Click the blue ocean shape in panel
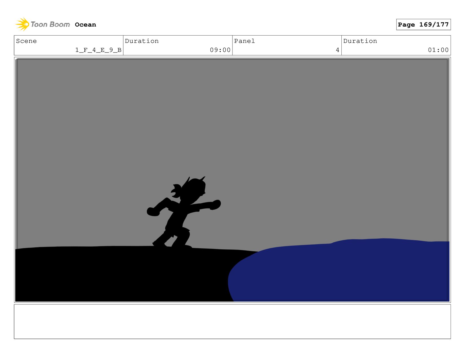Viewport: 465px width, 360px height. [339, 270]
